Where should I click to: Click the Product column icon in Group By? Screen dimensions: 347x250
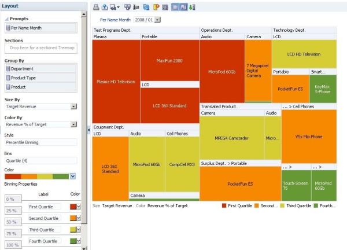pyautogui.click(x=8, y=87)
